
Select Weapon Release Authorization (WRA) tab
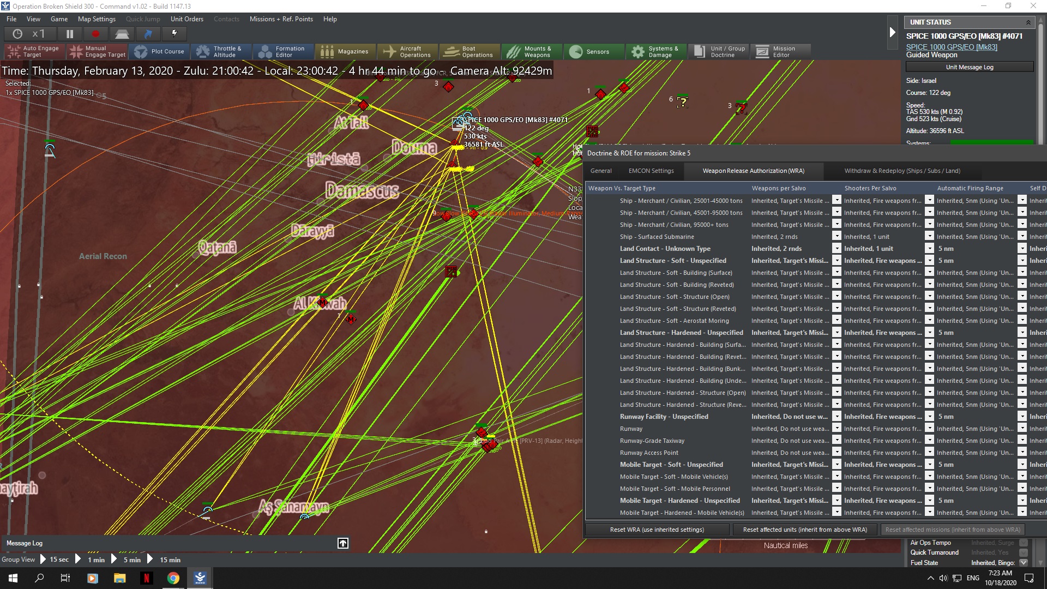(x=753, y=171)
